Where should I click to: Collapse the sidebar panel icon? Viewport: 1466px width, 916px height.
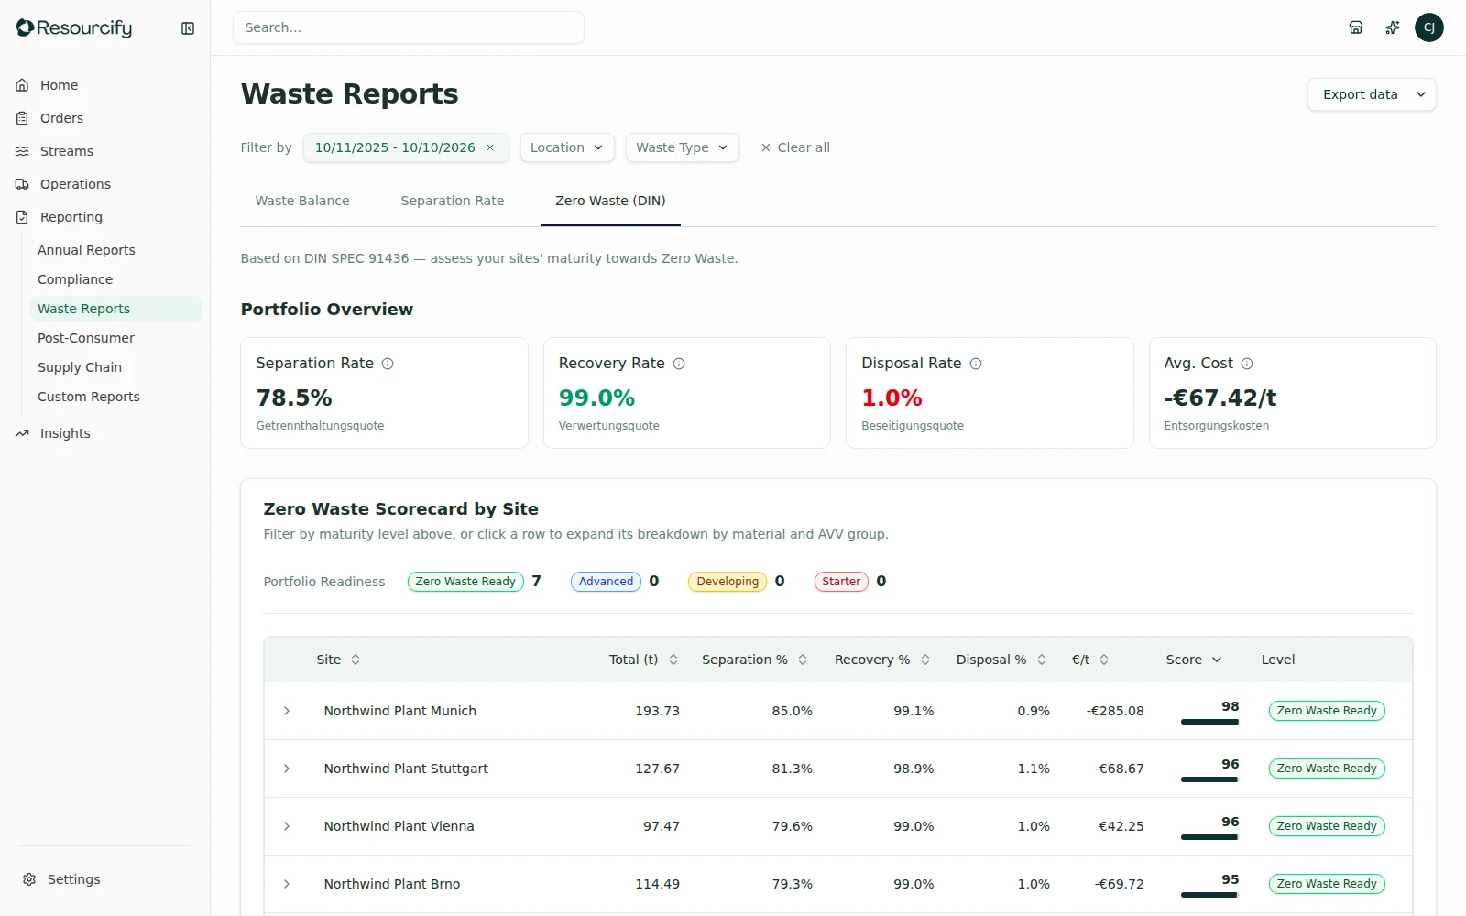point(188,28)
